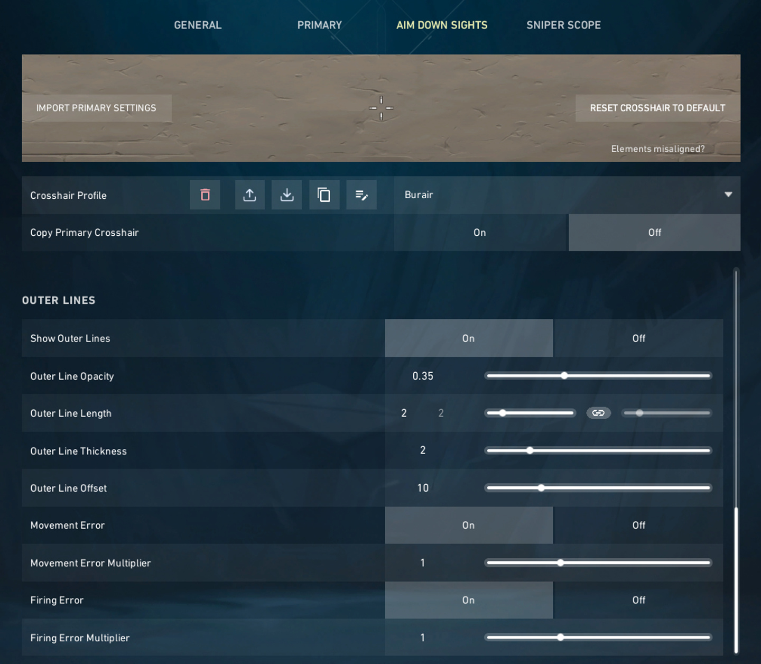Viewport: 761px width, 664px height.
Task: Import a crosshair profile code
Action: point(249,195)
